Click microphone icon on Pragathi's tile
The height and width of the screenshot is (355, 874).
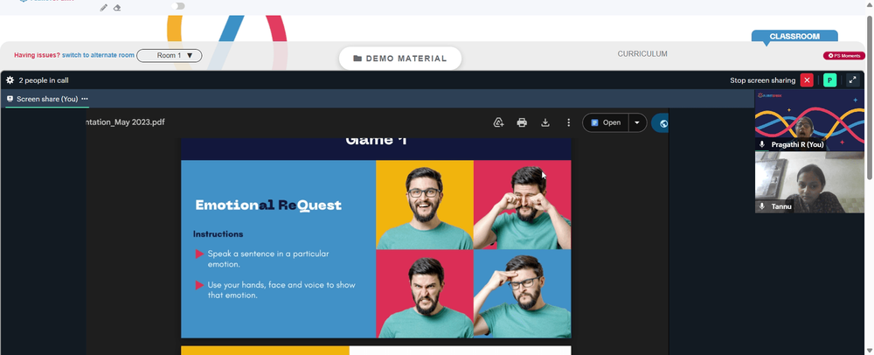coord(762,144)
